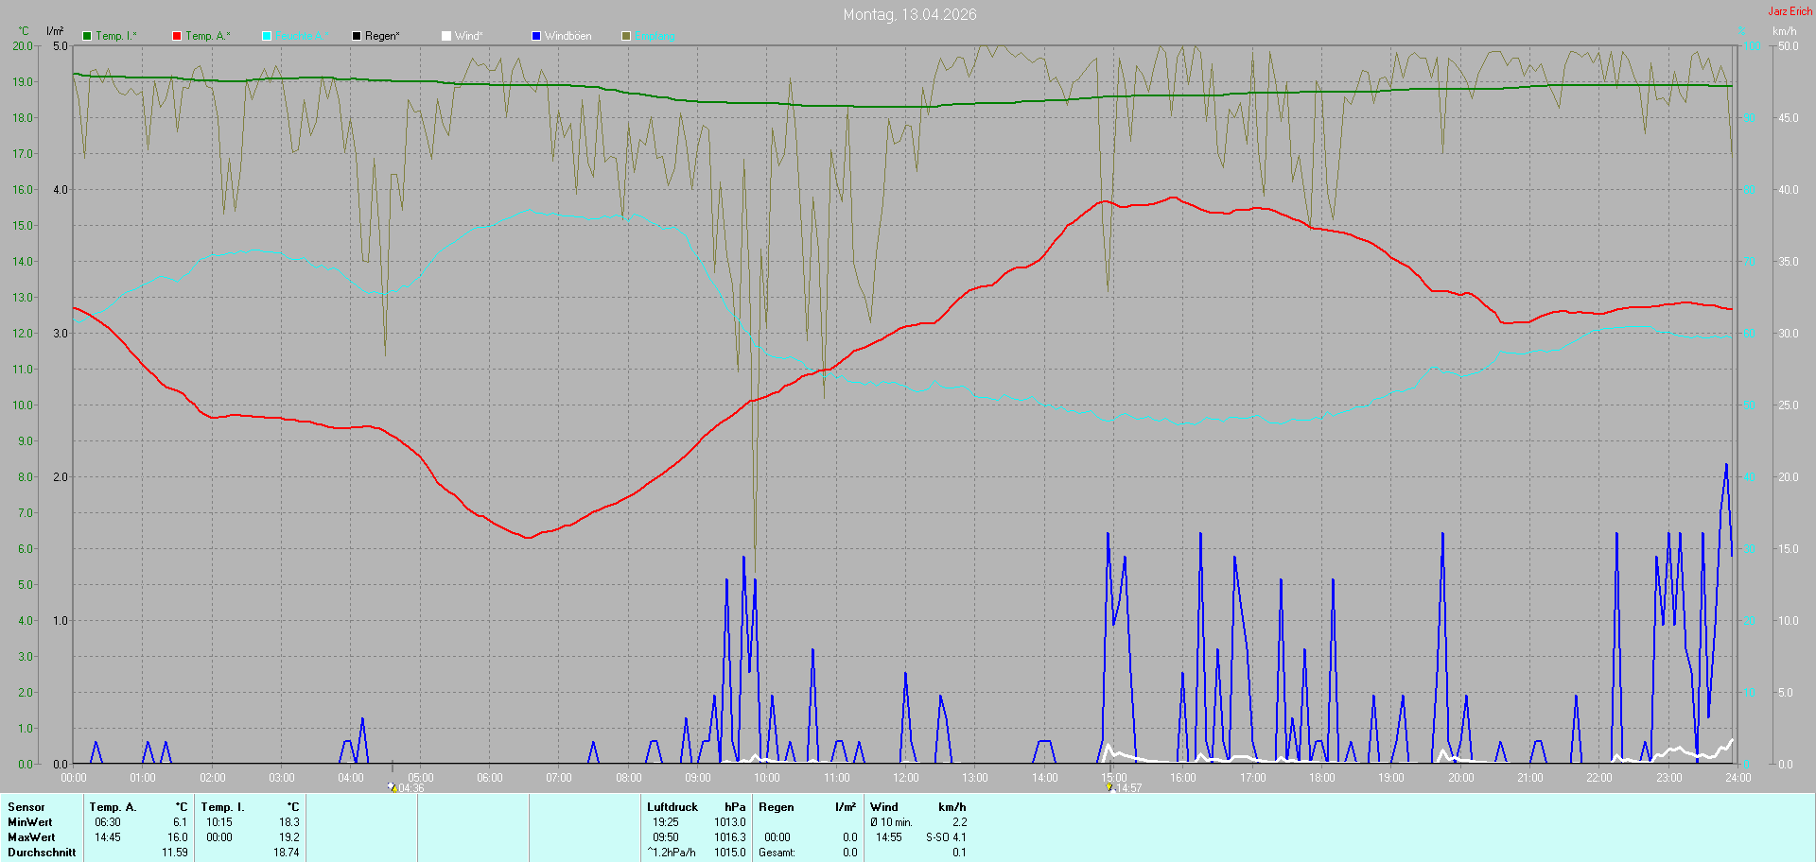
Task: Click the green Temp. I. legend swatch
Action: coord(87,36)
